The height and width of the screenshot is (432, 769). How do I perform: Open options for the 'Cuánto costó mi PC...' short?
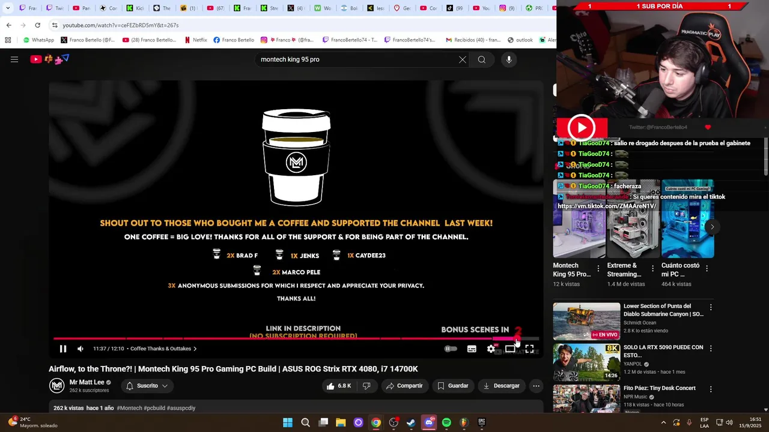(x=707, y=269)
